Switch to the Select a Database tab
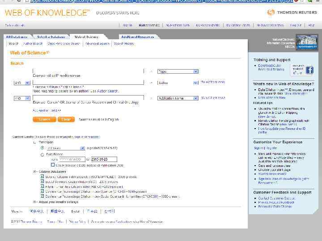 pyautogui.click(x=51, y=37)
